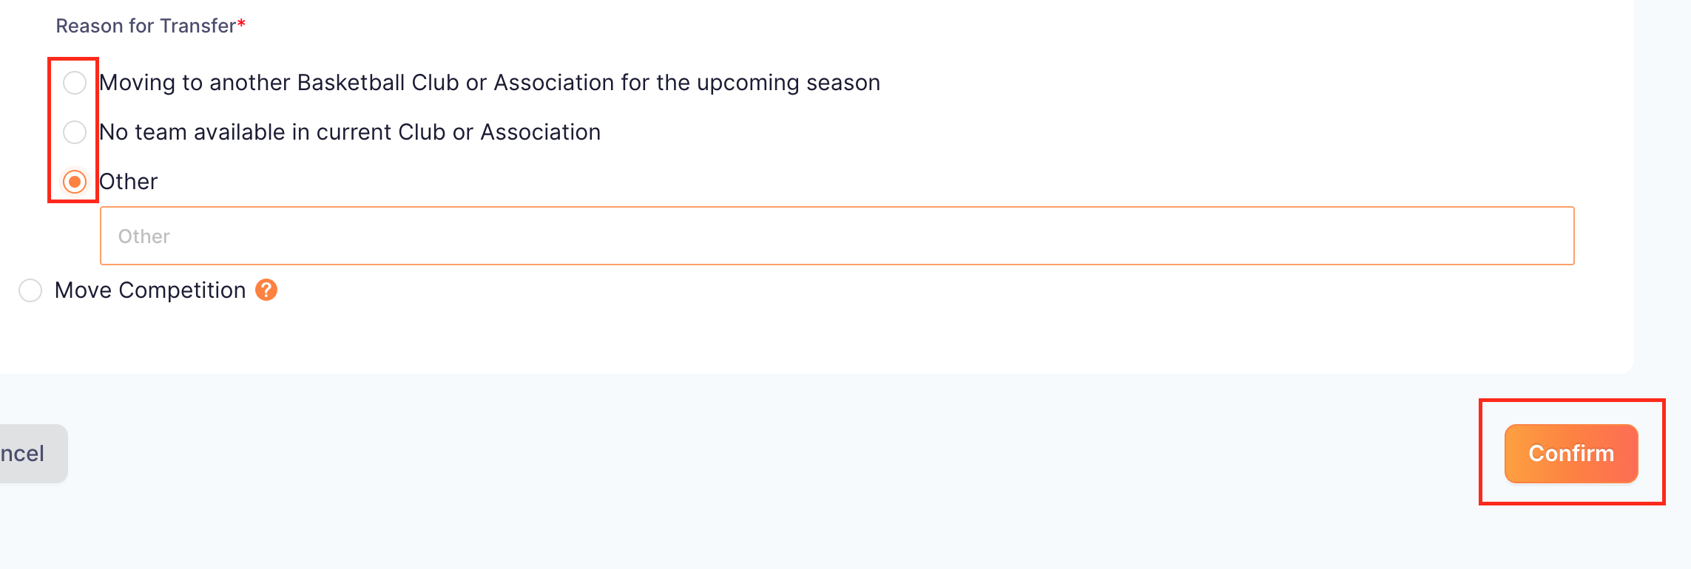Confirm the transfer with the Confirm button
This screenshot has width=1691, height=569.
pos(1571,454)
